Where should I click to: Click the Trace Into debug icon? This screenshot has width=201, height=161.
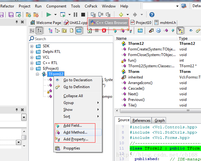click(93, 15)
